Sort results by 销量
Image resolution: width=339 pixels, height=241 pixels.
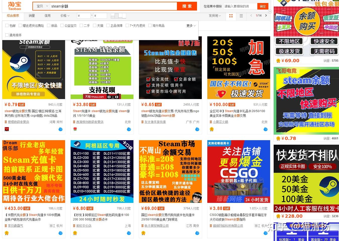[32, 16]
